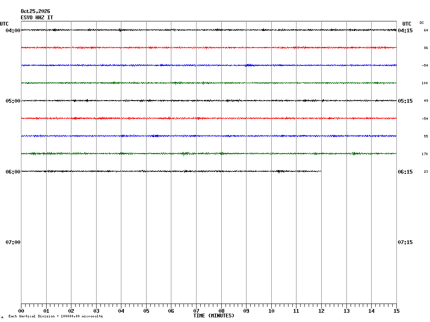This screenshot has width=430, height=322.
Task: Click minute label 01 on time axis
Action: point(46,311)
